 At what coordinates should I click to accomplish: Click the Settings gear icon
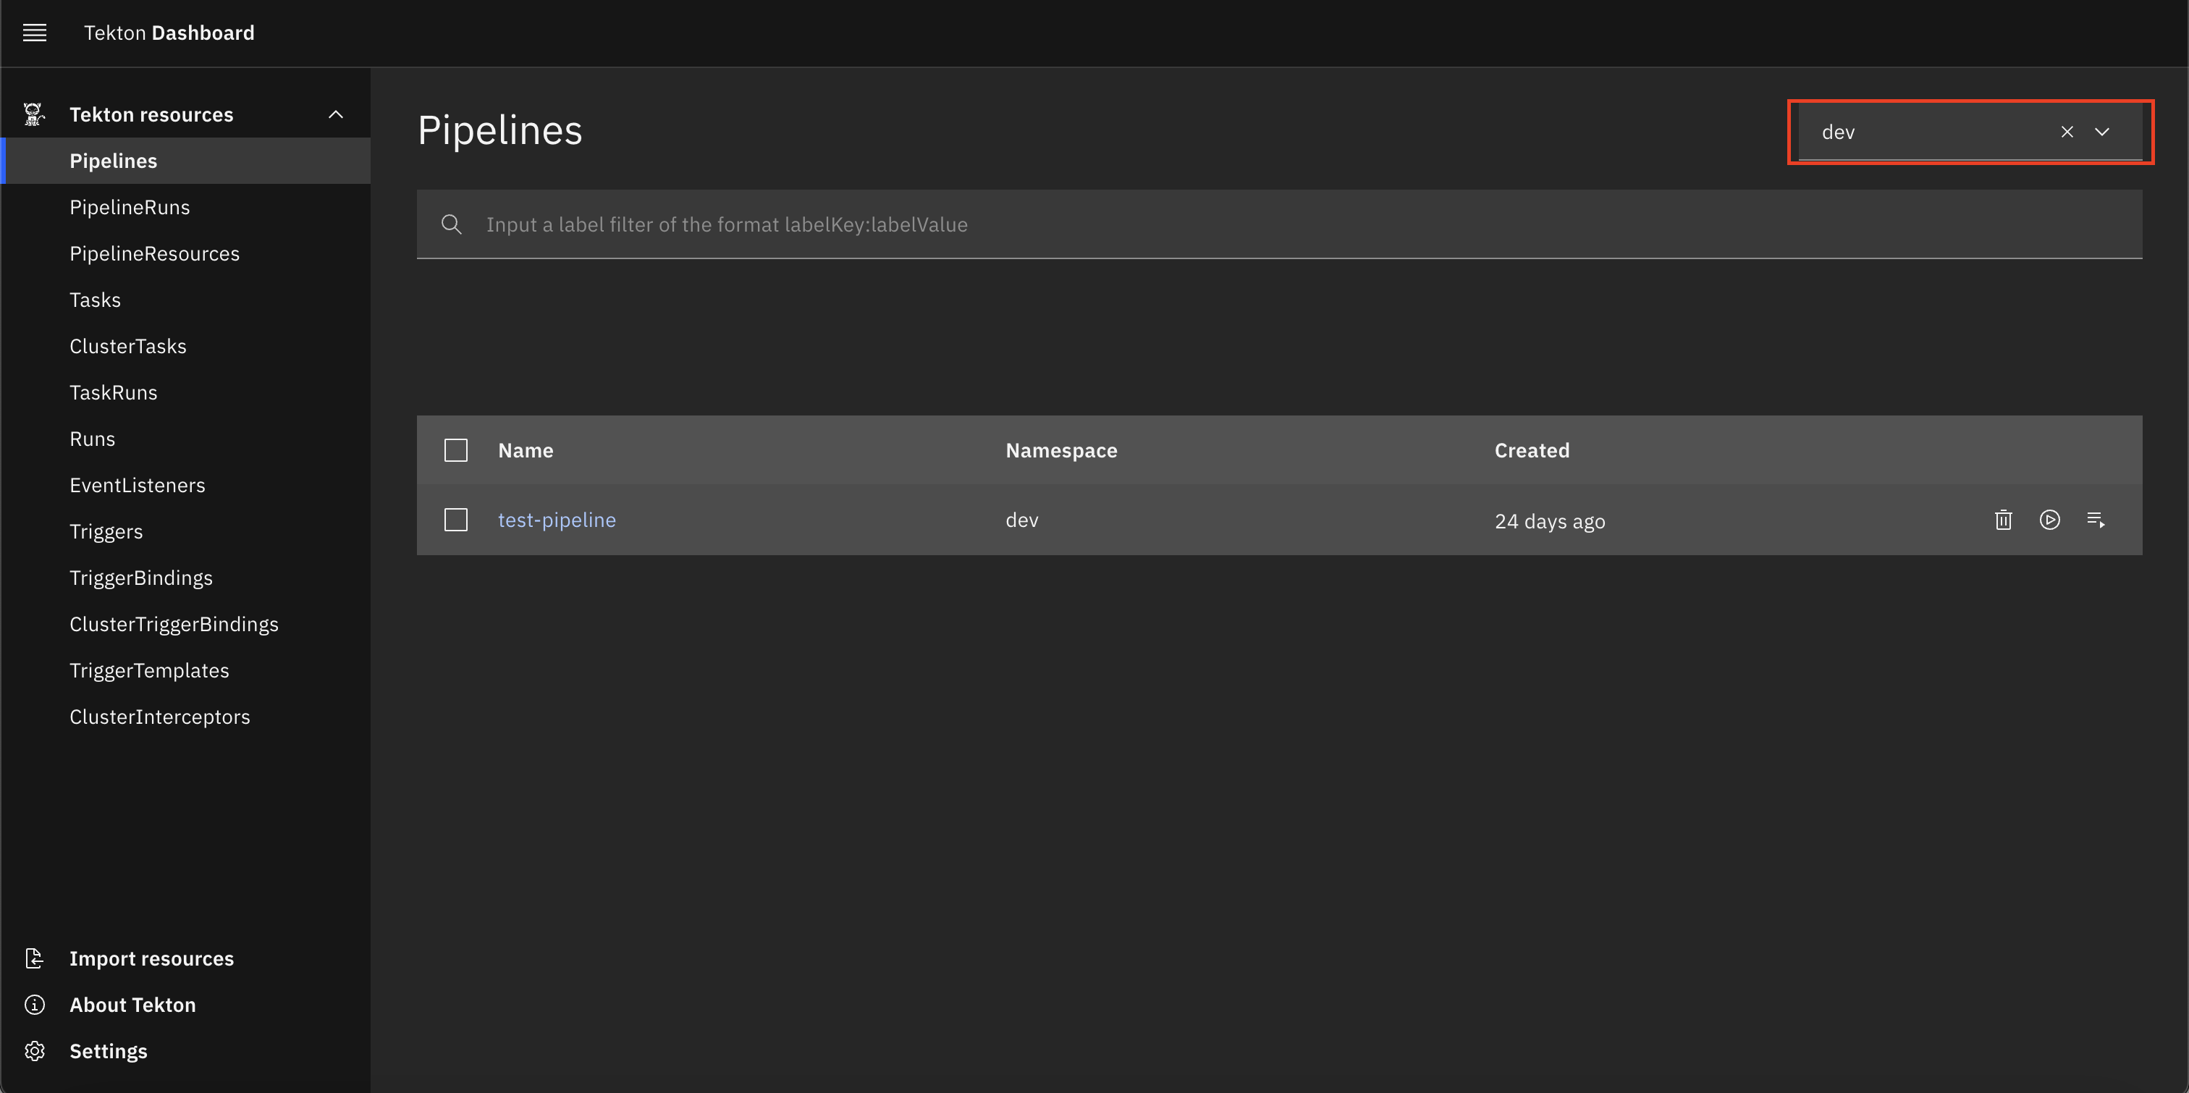[x=34, y=1051]
